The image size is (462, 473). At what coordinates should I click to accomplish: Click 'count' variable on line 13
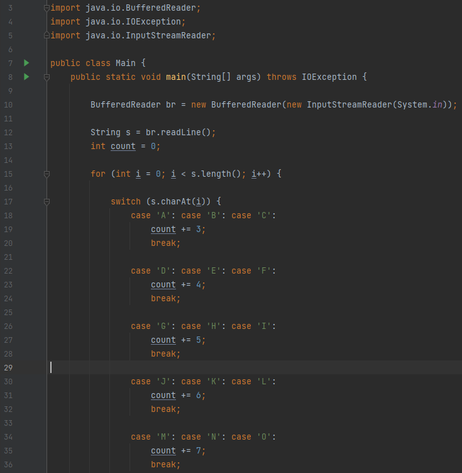[123, 147]
